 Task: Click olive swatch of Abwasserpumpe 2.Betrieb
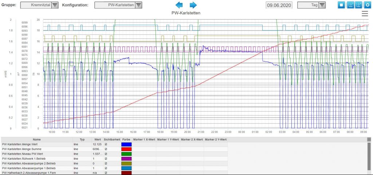[x=126, y=163]
